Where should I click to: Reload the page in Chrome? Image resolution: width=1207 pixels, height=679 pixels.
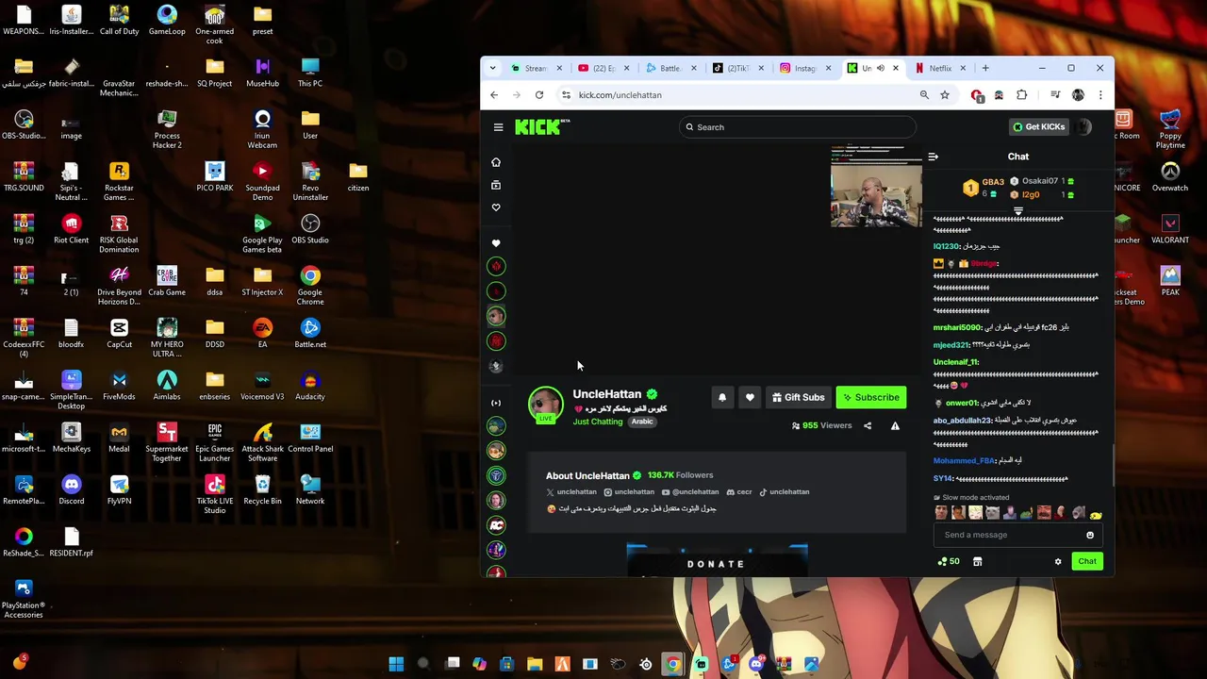(x=539, y=95)
